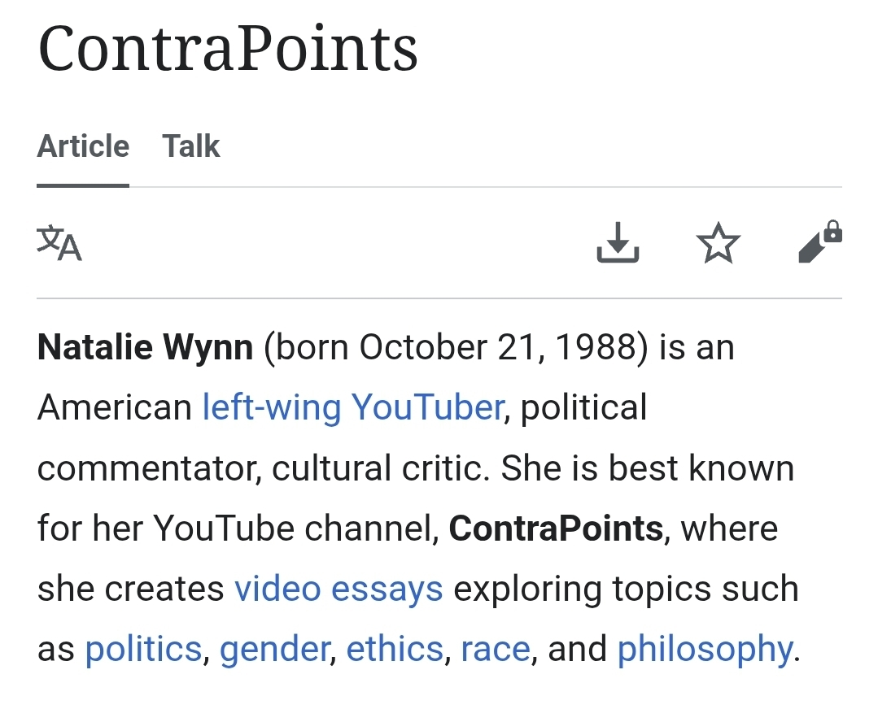Screen dimensions: 878x709
Task: Open the race link
Action: [x=496, y=650]
